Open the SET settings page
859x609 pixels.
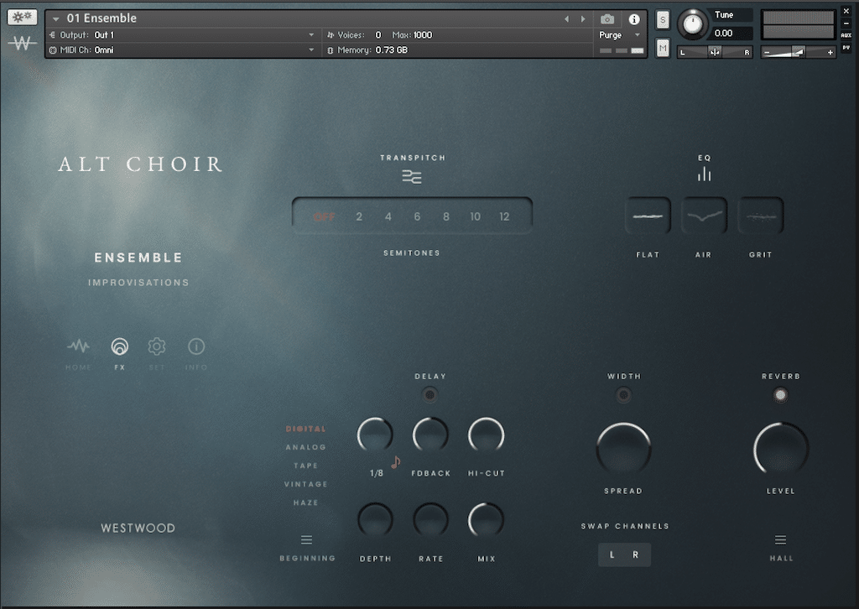coord(157,353)
